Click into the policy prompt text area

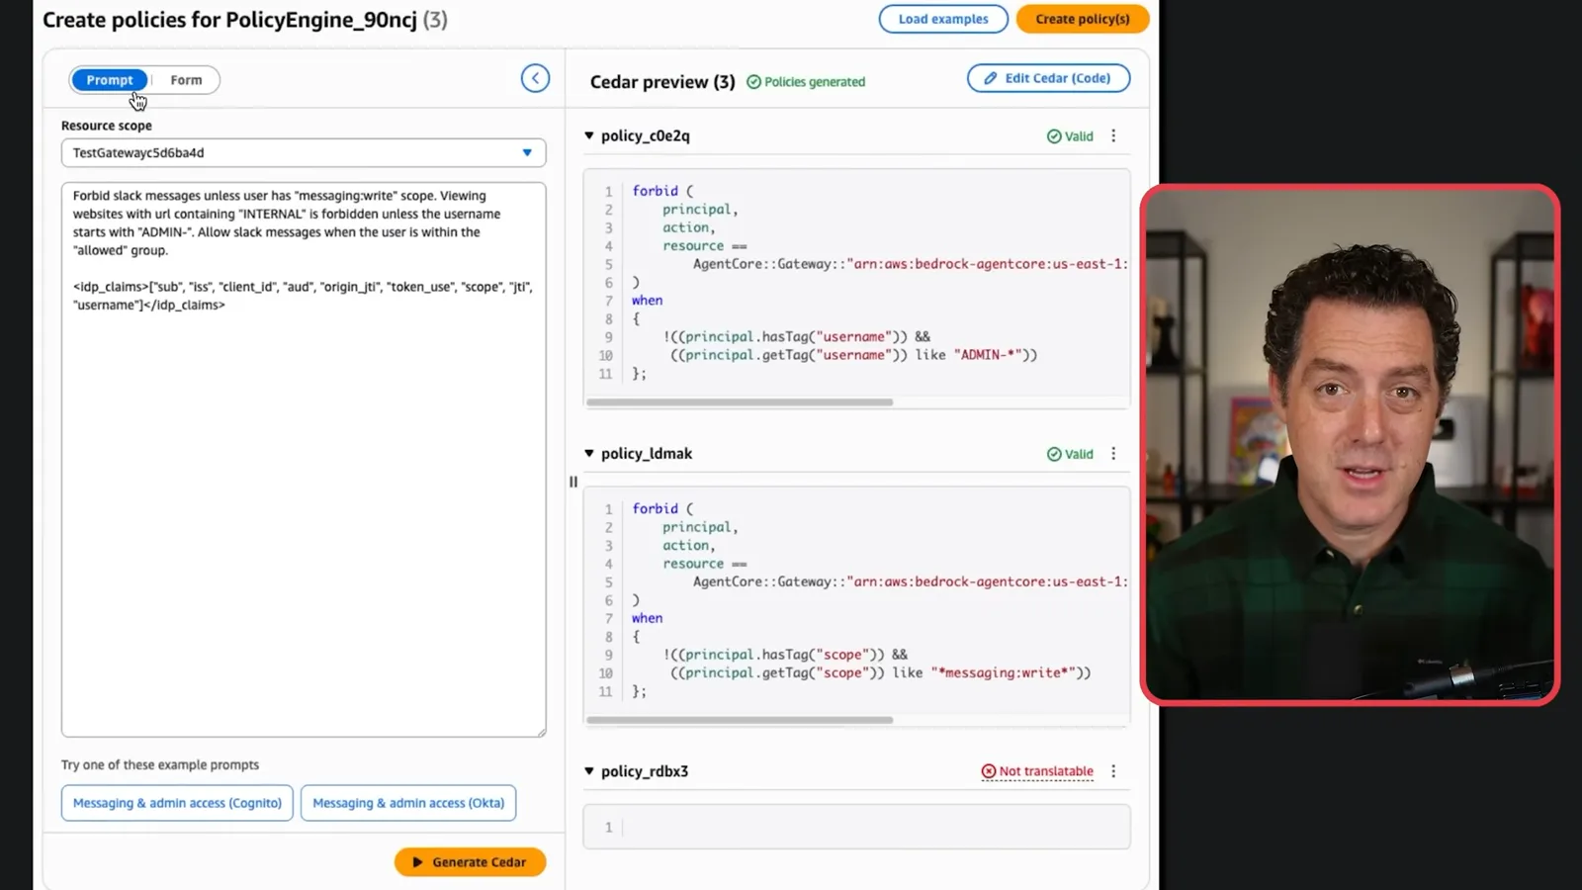[304, 460]
